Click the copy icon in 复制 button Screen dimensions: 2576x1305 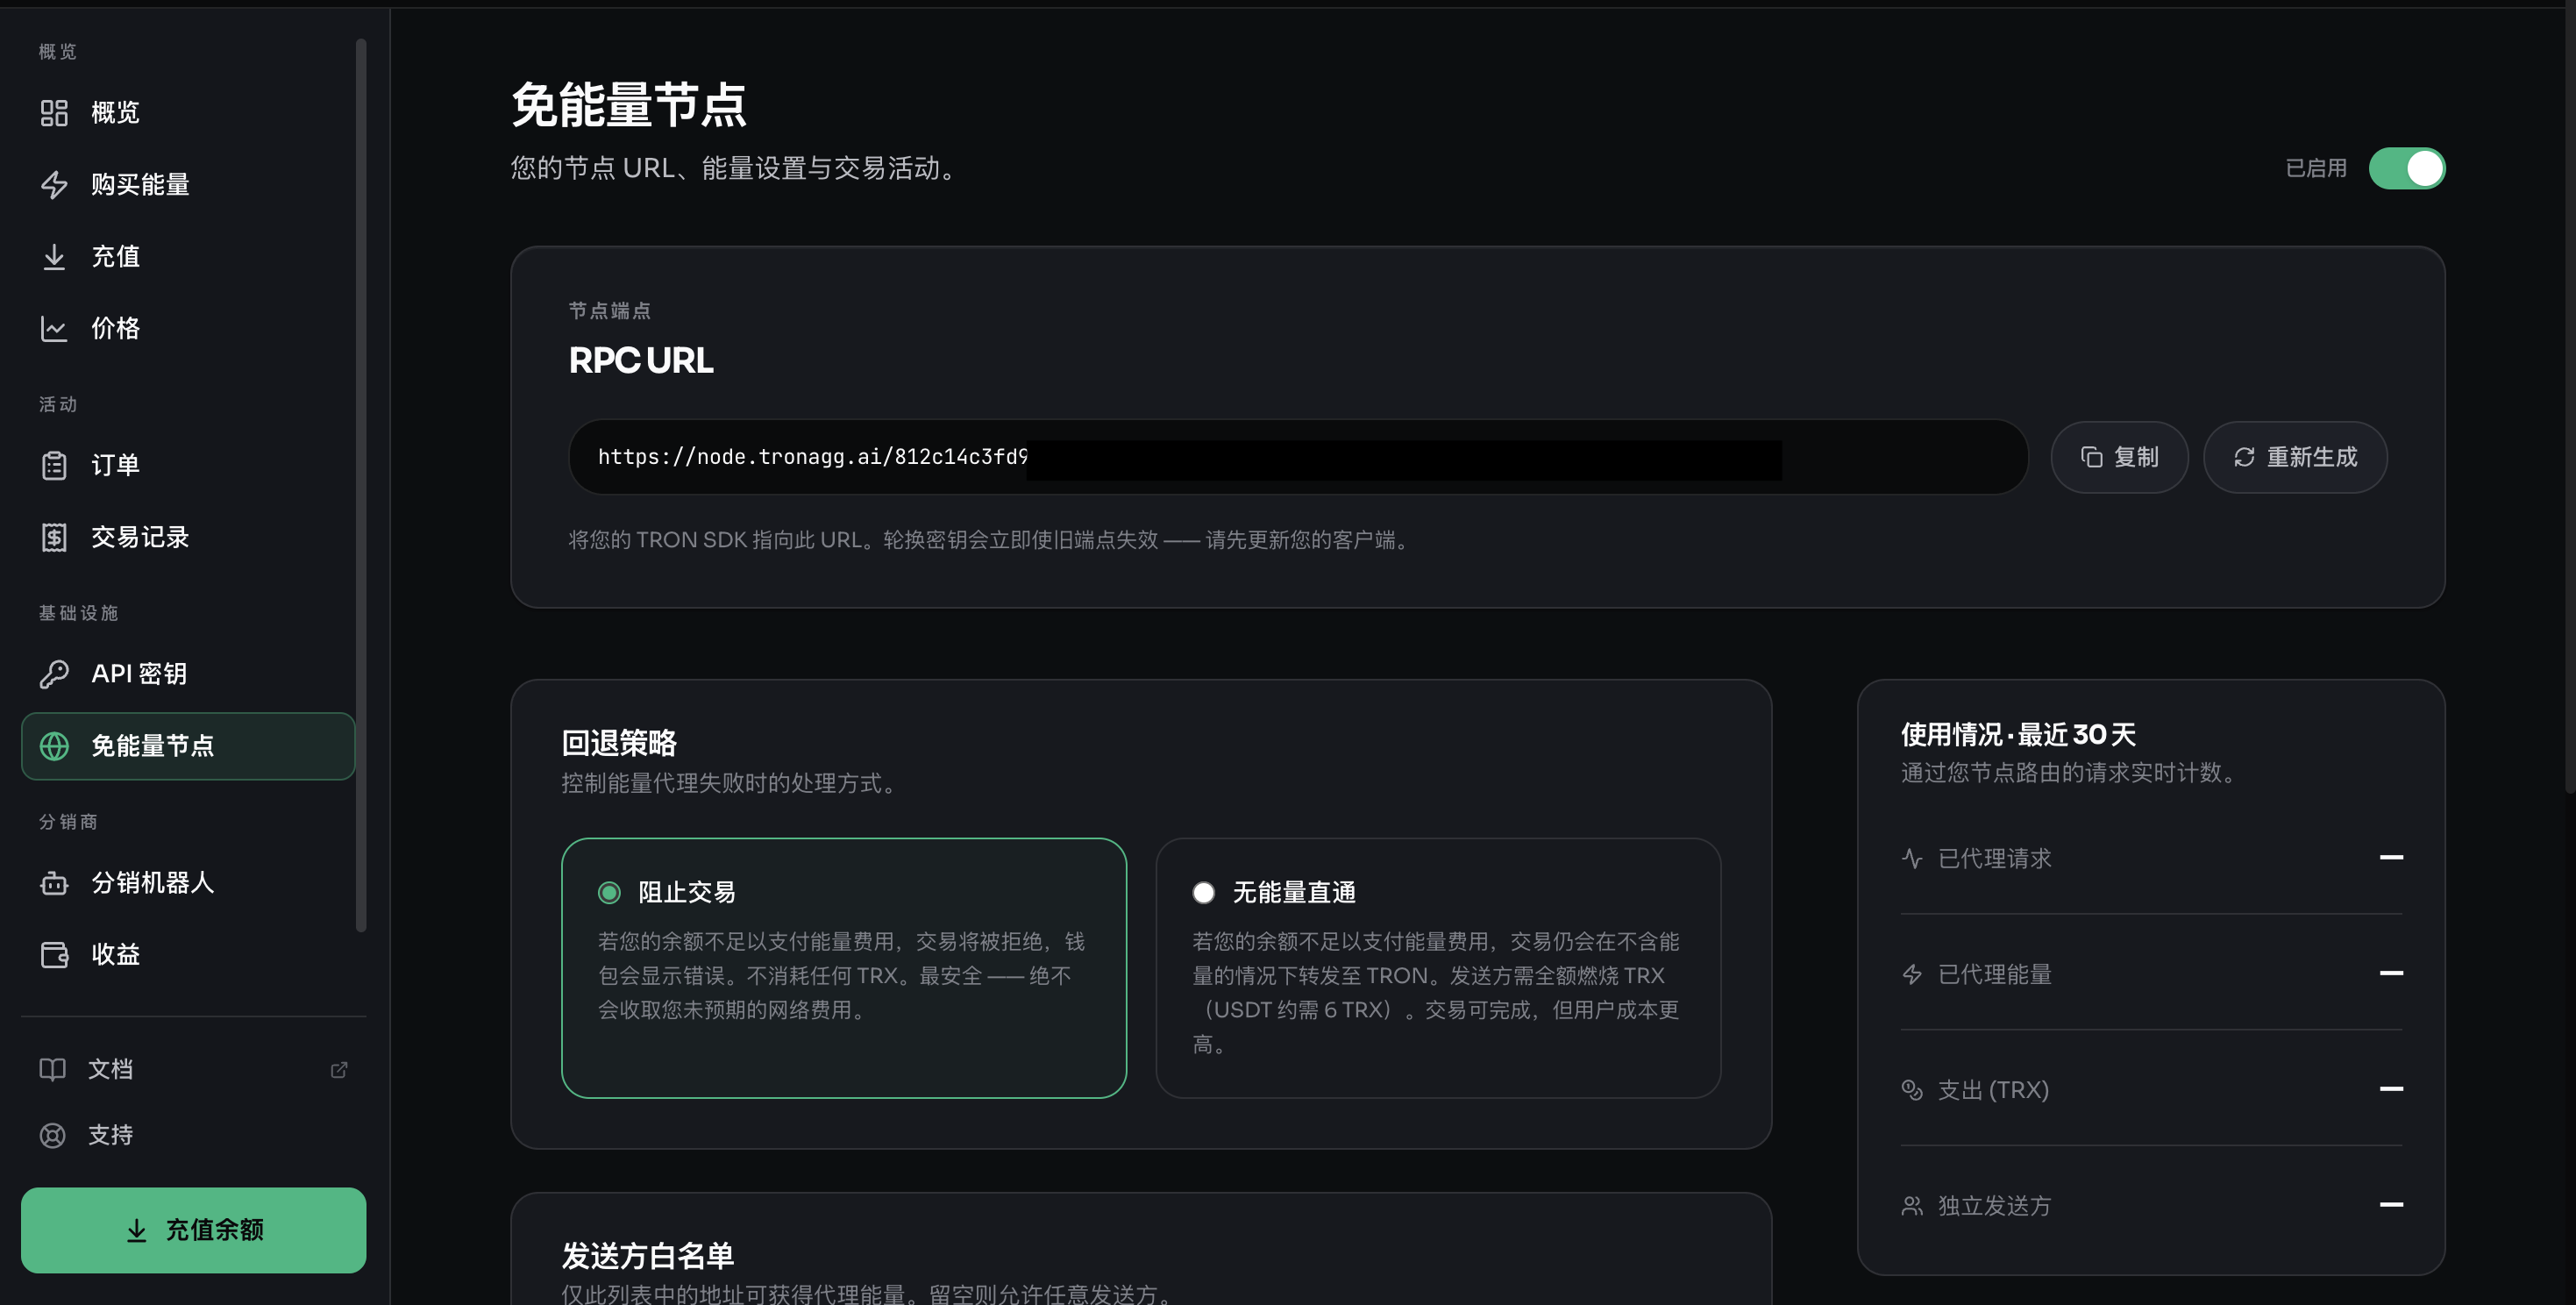[x=2091, y=457]
